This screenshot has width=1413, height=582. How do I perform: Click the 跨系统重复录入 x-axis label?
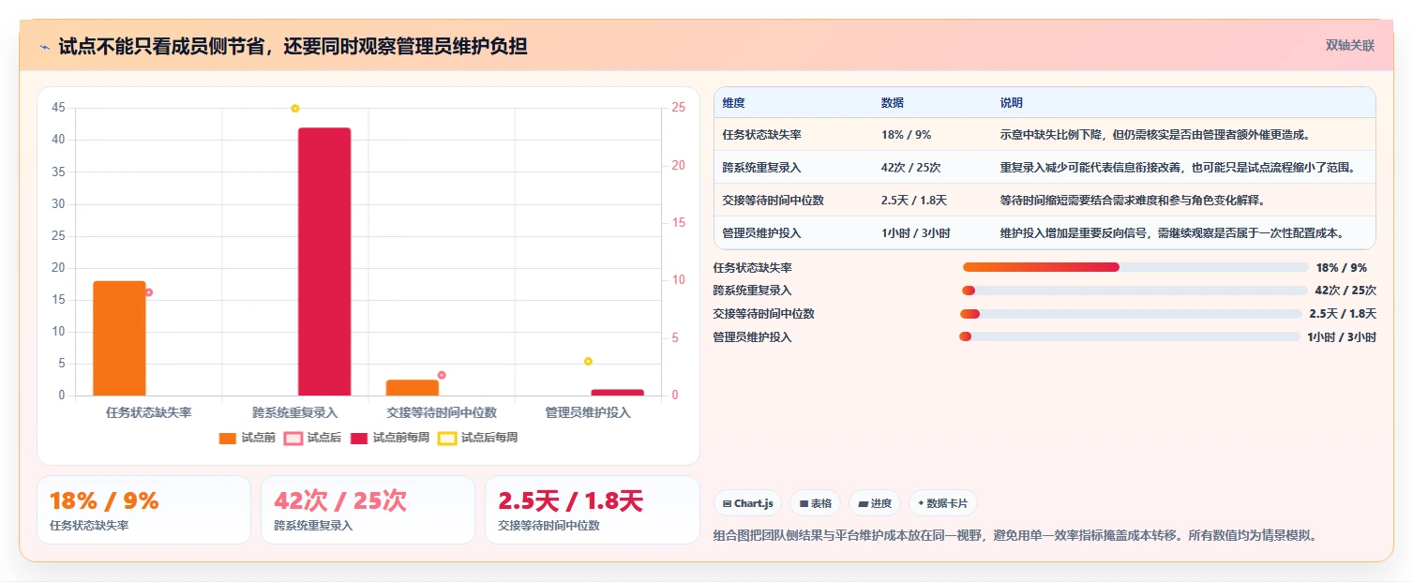point(295,412)
